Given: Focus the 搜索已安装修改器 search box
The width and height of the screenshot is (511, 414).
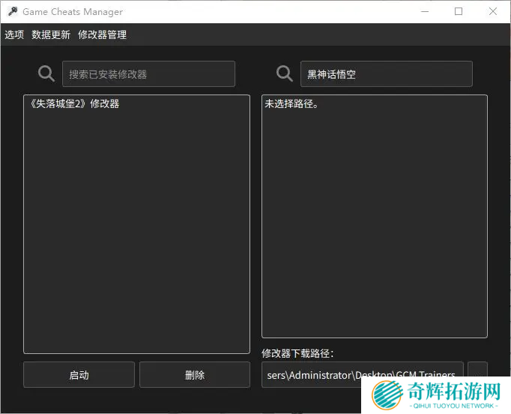Looking at the screenshot, I should [148, 74].
